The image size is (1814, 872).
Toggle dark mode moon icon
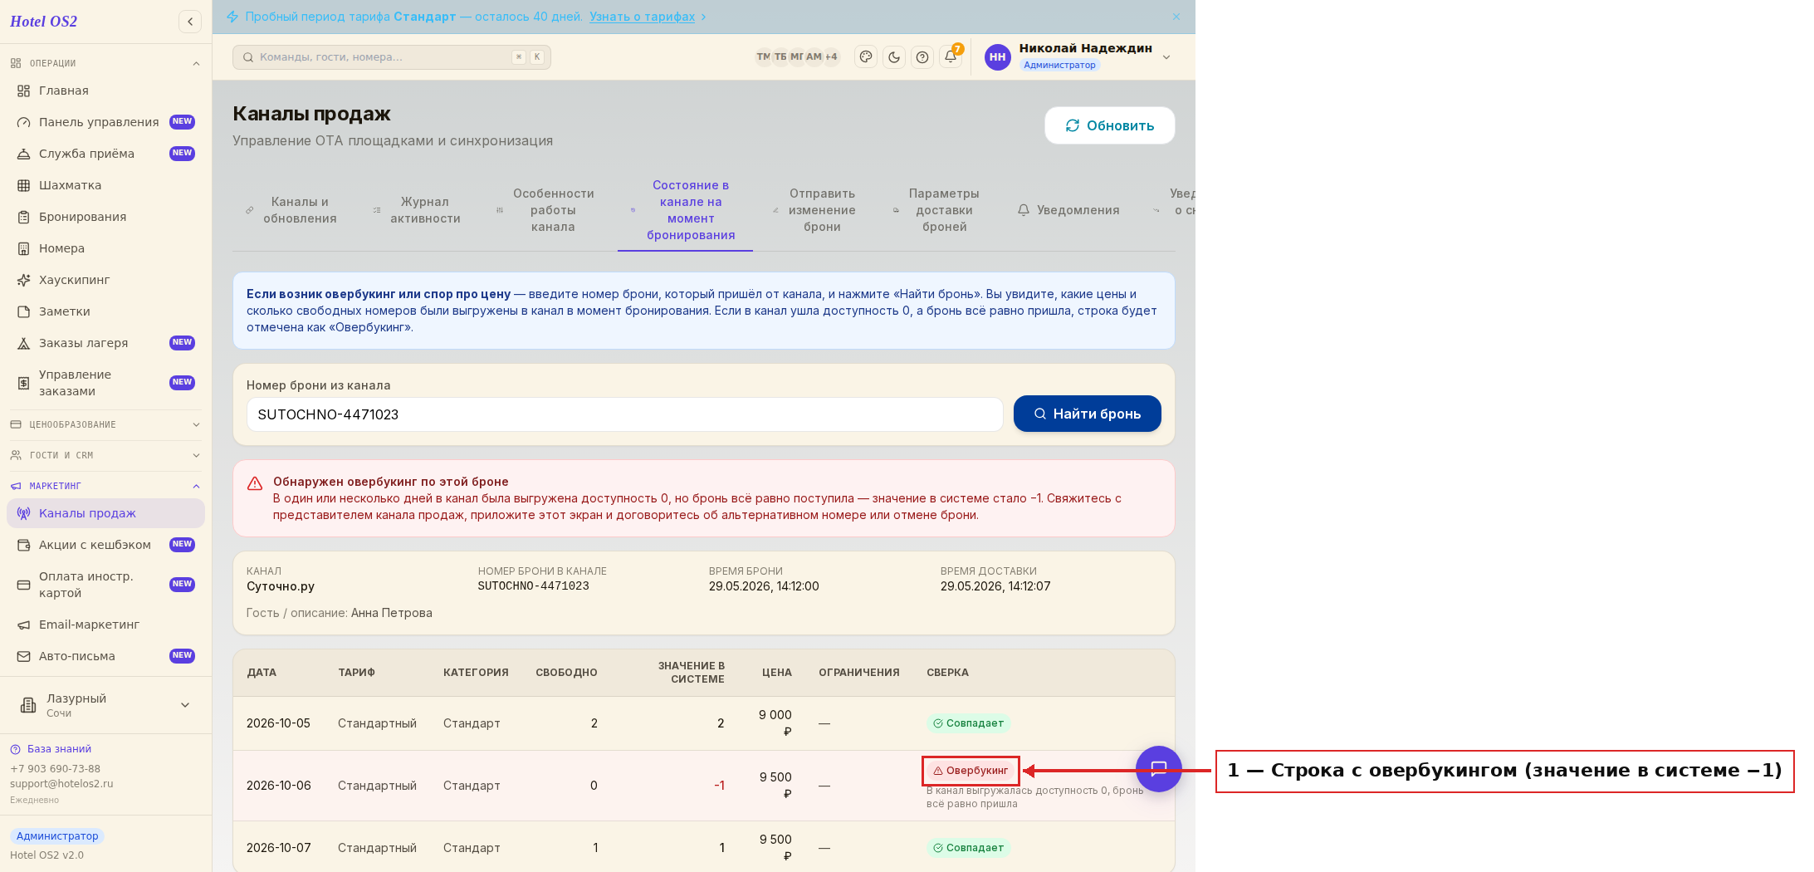894,57
